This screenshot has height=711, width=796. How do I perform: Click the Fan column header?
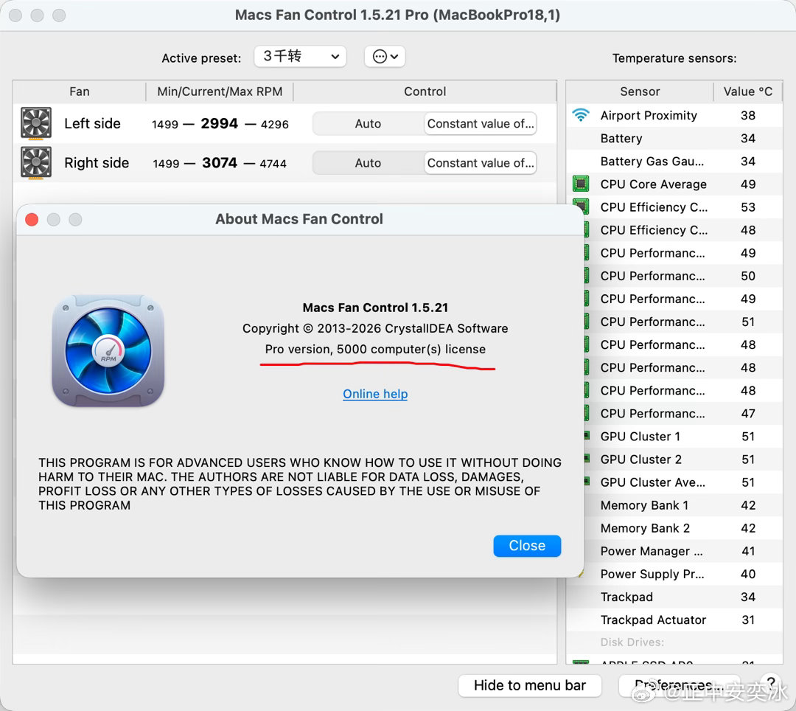click(x=79, y=91)
